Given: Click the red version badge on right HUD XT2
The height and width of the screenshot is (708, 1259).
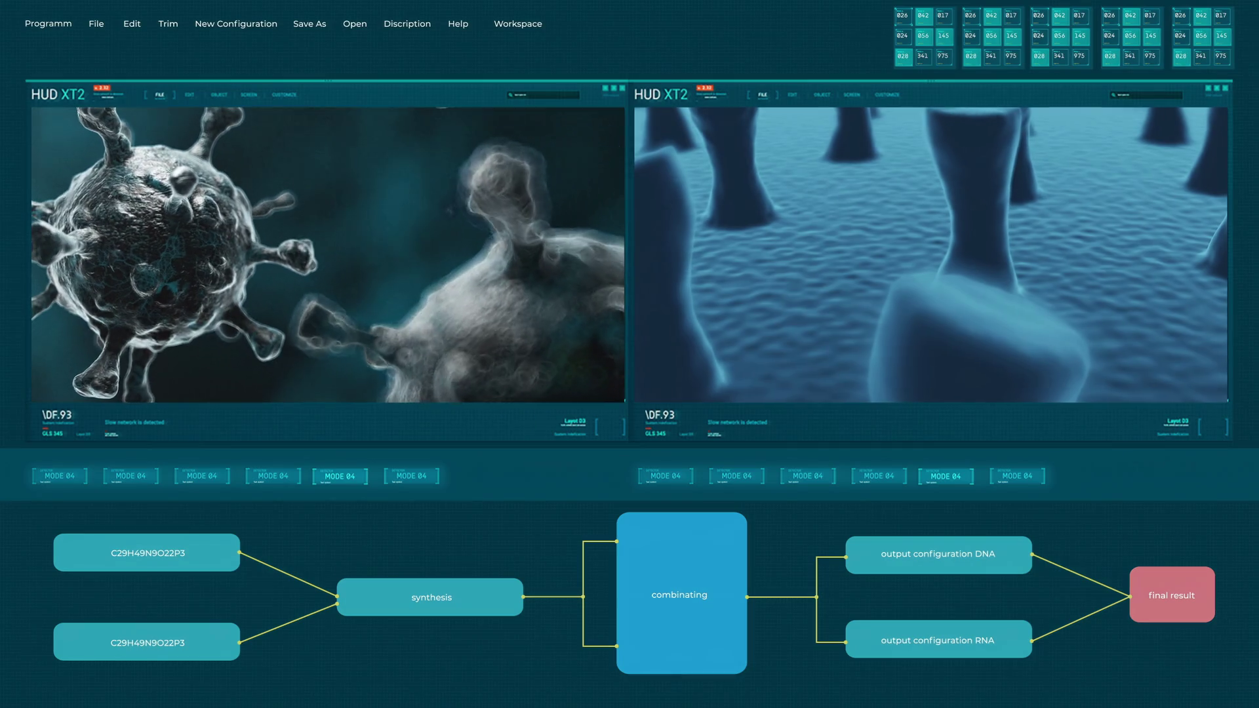Looking at the screenshot, I should point(705,88).
